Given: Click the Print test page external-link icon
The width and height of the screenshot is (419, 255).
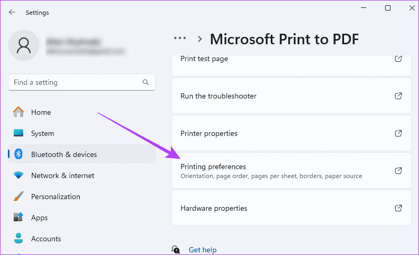Looking at the screenshot, I should coord(398,58).
